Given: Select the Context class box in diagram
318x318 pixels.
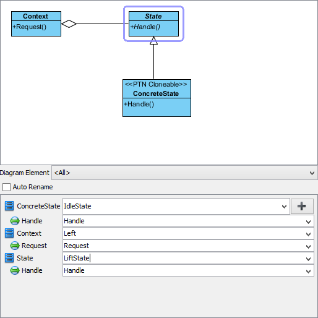Looking at the screenshot, I should (x=36, y=24).
